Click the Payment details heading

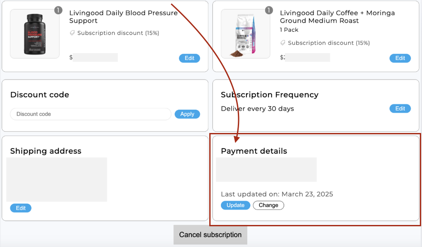point(254,151)
